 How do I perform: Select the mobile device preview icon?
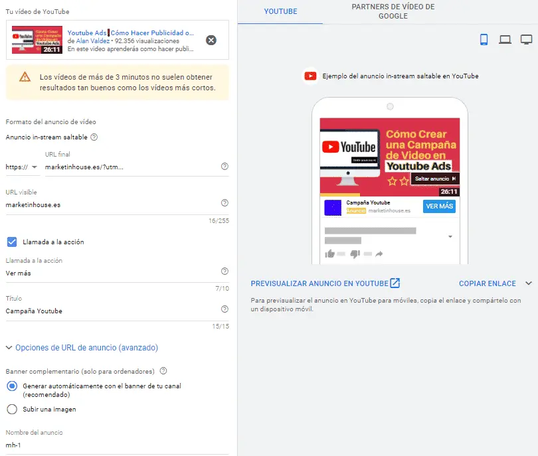pyautogui.click(x=484, y=40)
